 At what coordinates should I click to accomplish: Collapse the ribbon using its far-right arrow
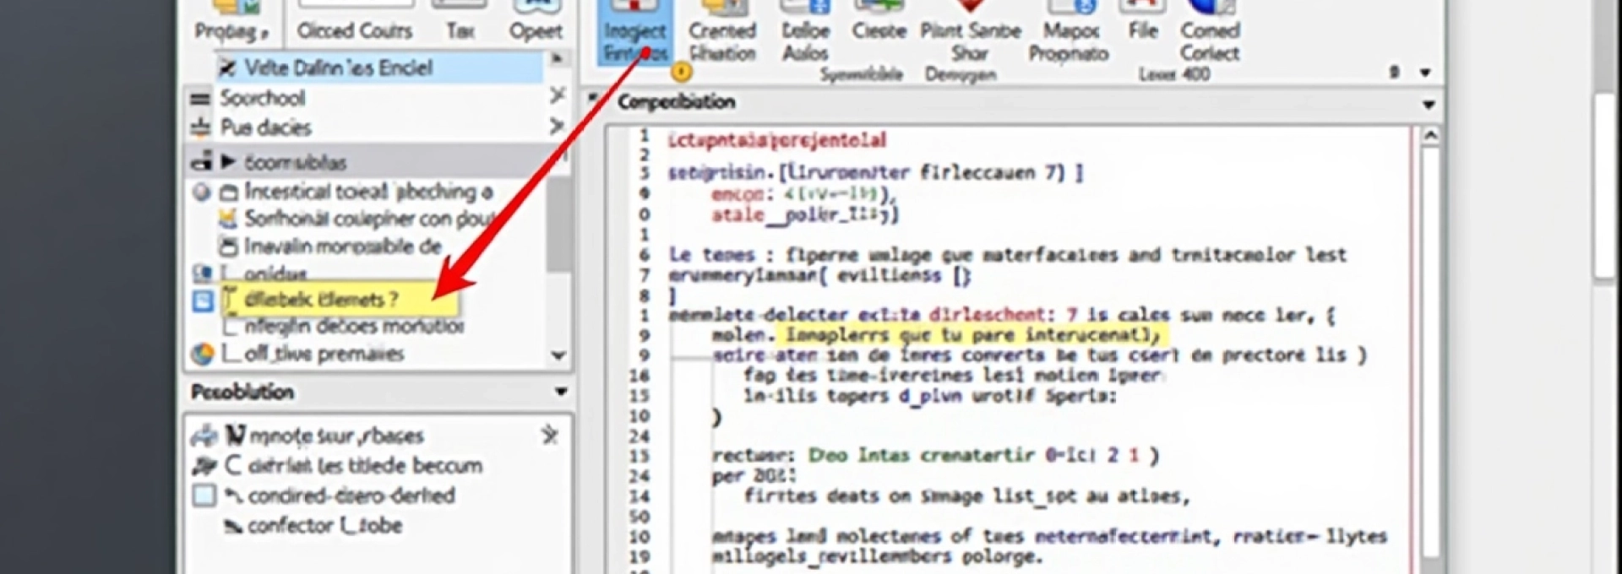pos(1425,73)
